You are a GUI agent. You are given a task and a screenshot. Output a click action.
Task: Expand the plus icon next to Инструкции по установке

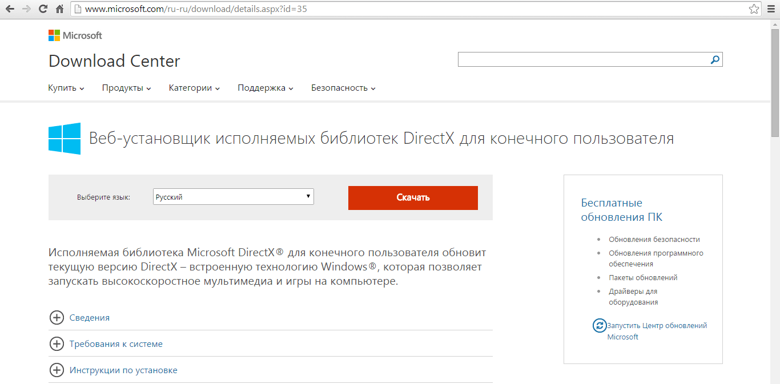pyautogui.click(x=57, y=370)
